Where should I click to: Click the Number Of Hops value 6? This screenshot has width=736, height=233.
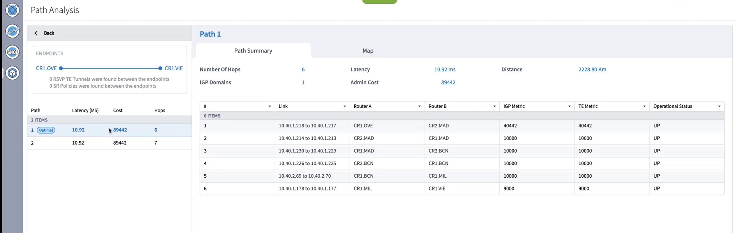click(303, 69)
